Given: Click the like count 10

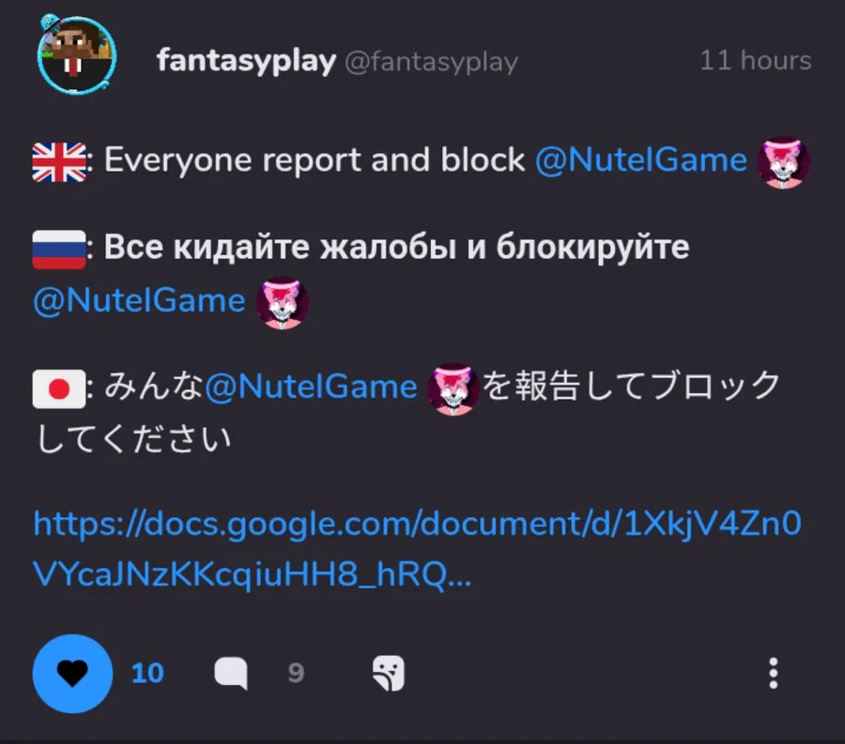Looking at the screenshot, I should [x=147, y=673].
